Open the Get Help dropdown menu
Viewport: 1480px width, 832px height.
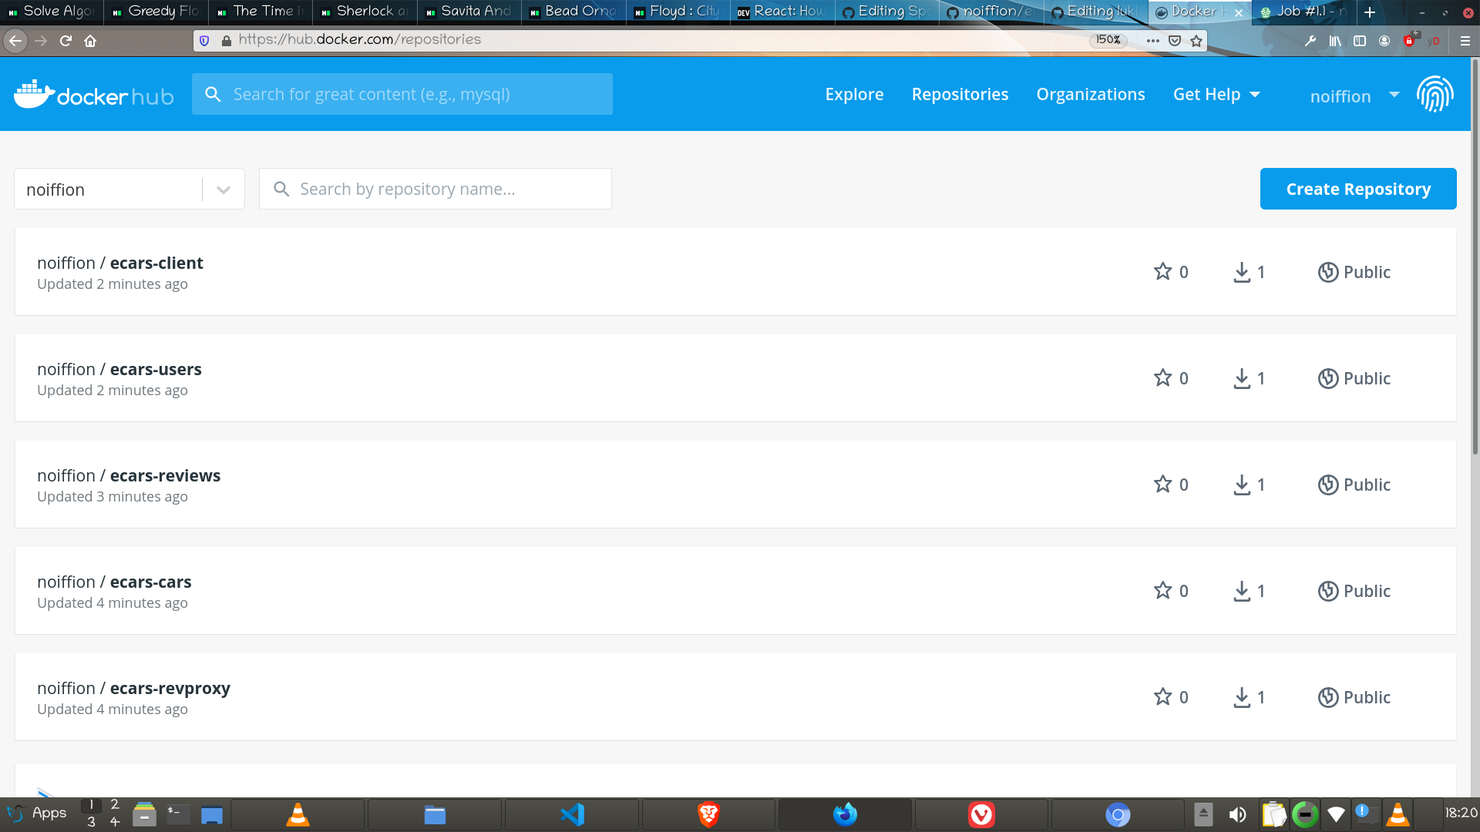tap(1216, 94)
